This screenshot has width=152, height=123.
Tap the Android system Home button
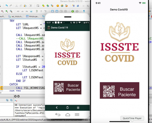point(68,115)
